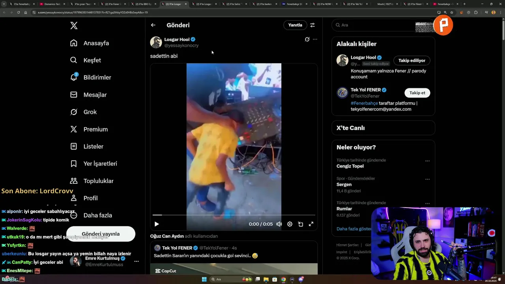Open Topluluklar communities
Viewport: 505px width, 284px height.
point(92,181)
